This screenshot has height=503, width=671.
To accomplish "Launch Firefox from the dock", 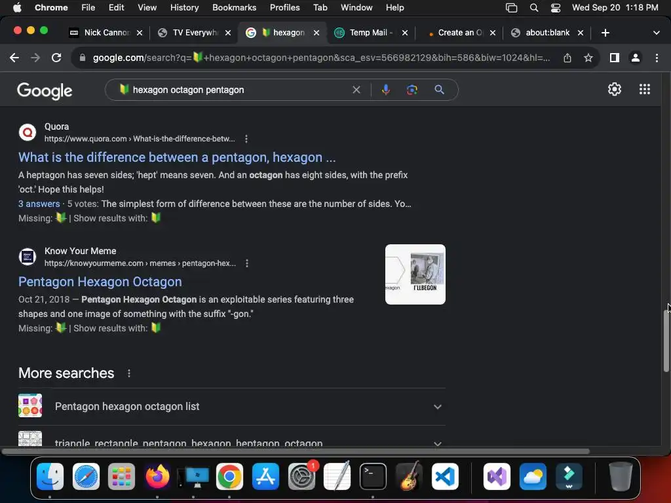I will (157, 477).
